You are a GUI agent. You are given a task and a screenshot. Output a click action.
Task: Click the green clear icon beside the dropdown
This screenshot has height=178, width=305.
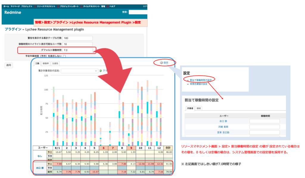pyautogui.click(x=101, y=71)
